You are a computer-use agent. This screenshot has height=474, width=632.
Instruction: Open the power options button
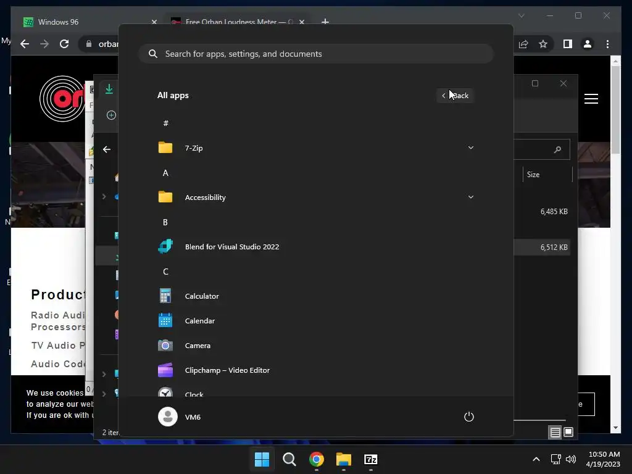[469, 417]
